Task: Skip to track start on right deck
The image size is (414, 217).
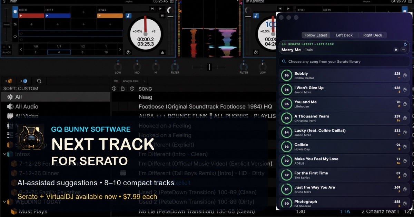Action: [280, 9]
